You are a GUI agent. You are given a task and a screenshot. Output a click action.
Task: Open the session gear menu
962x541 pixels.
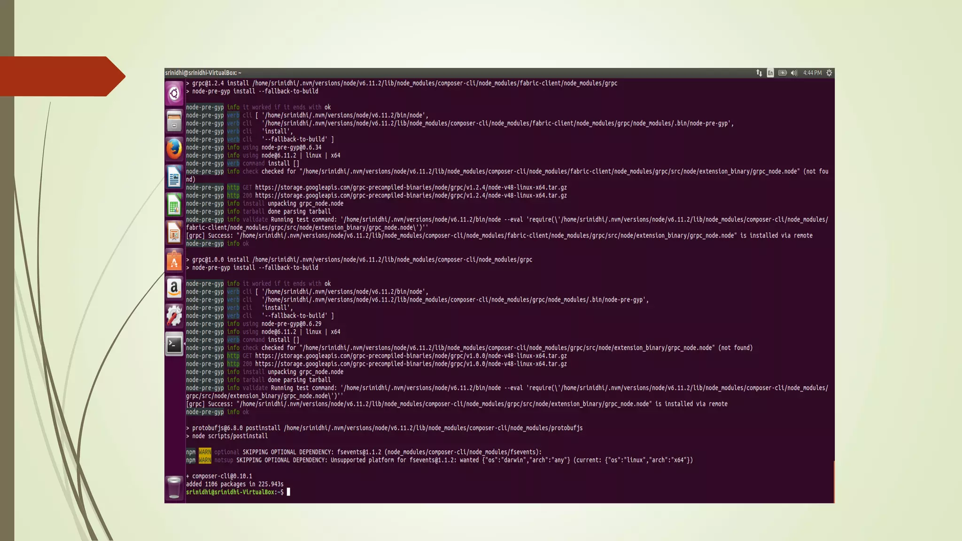tap(829, 73)
